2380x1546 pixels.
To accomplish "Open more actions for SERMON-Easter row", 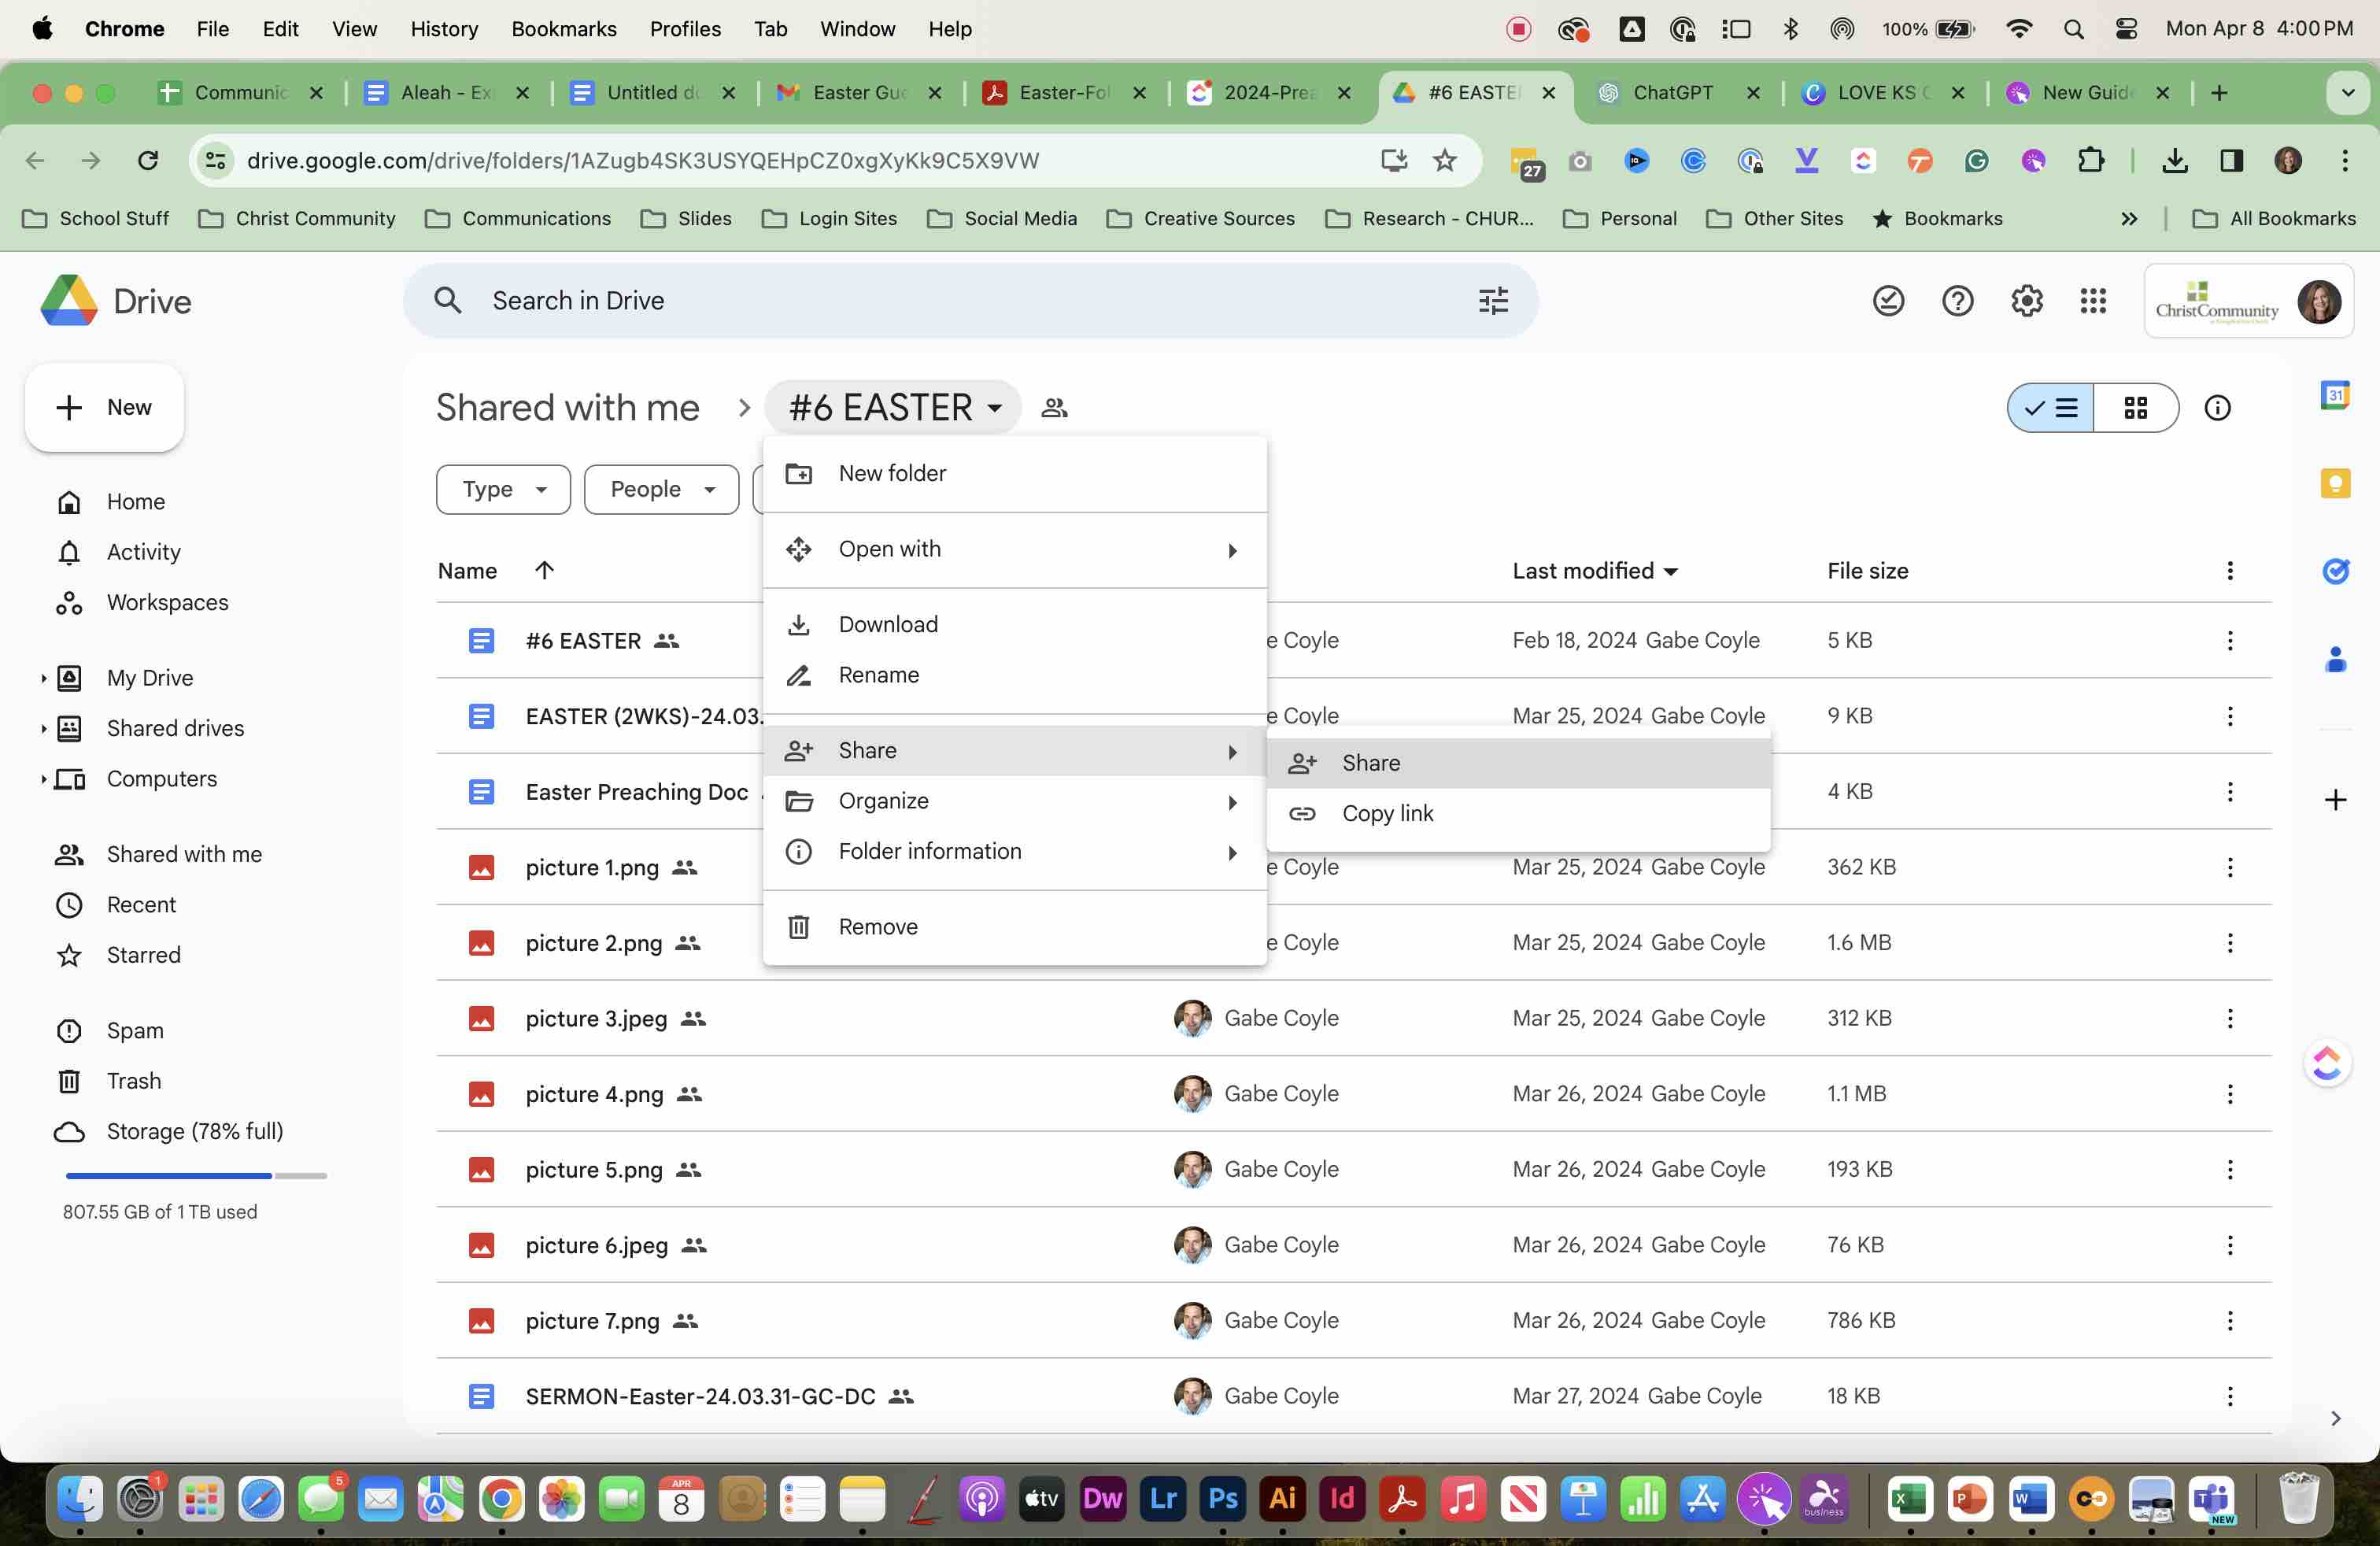I will click(x=2229, y=1396).
